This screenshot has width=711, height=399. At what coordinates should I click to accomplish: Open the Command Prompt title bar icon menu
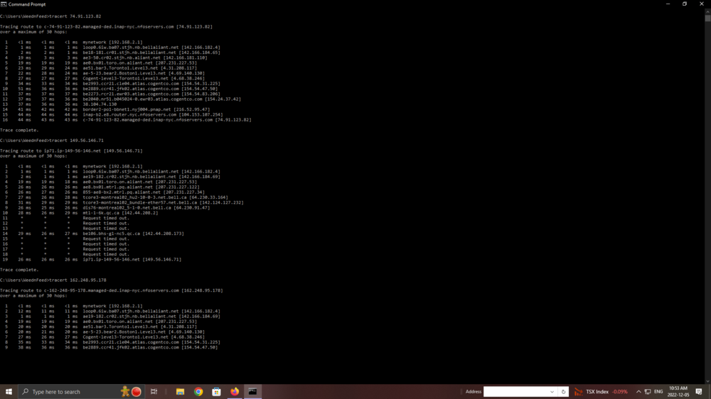point(4,4)
